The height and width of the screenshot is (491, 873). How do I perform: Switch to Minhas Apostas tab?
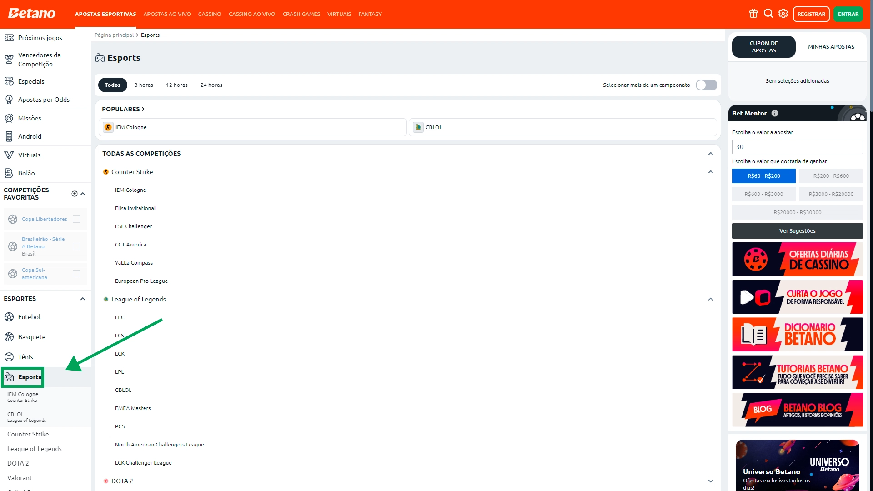click(831, 47)
